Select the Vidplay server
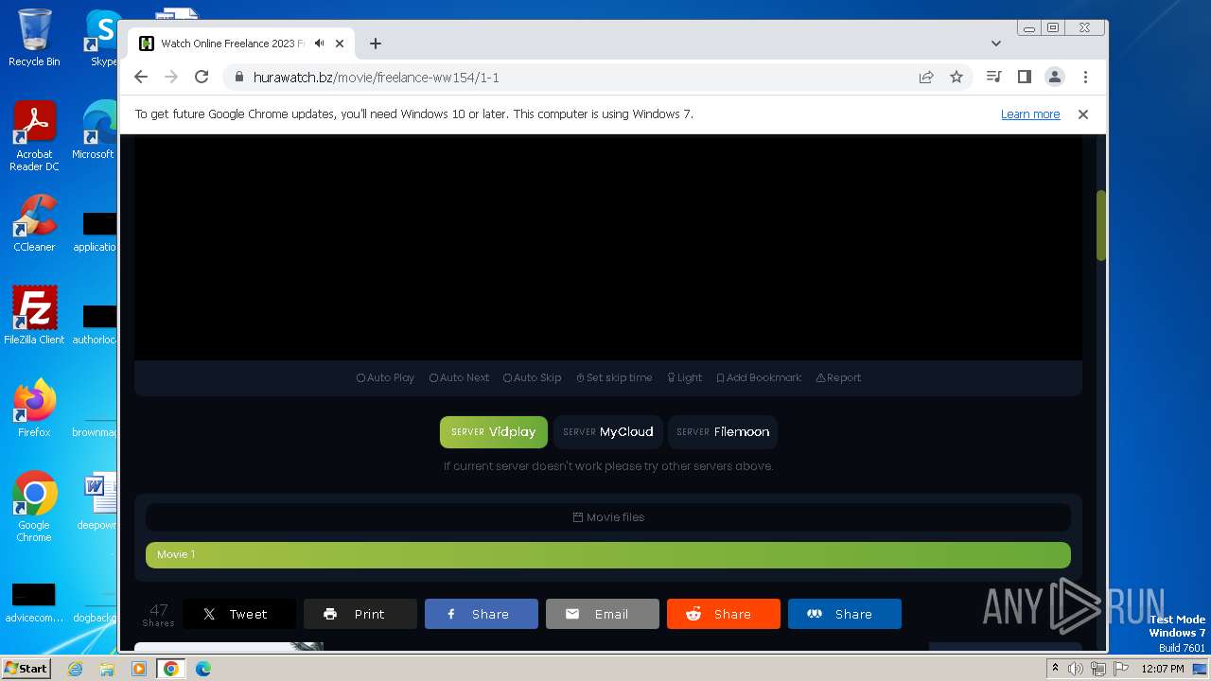 pos(494,431)
